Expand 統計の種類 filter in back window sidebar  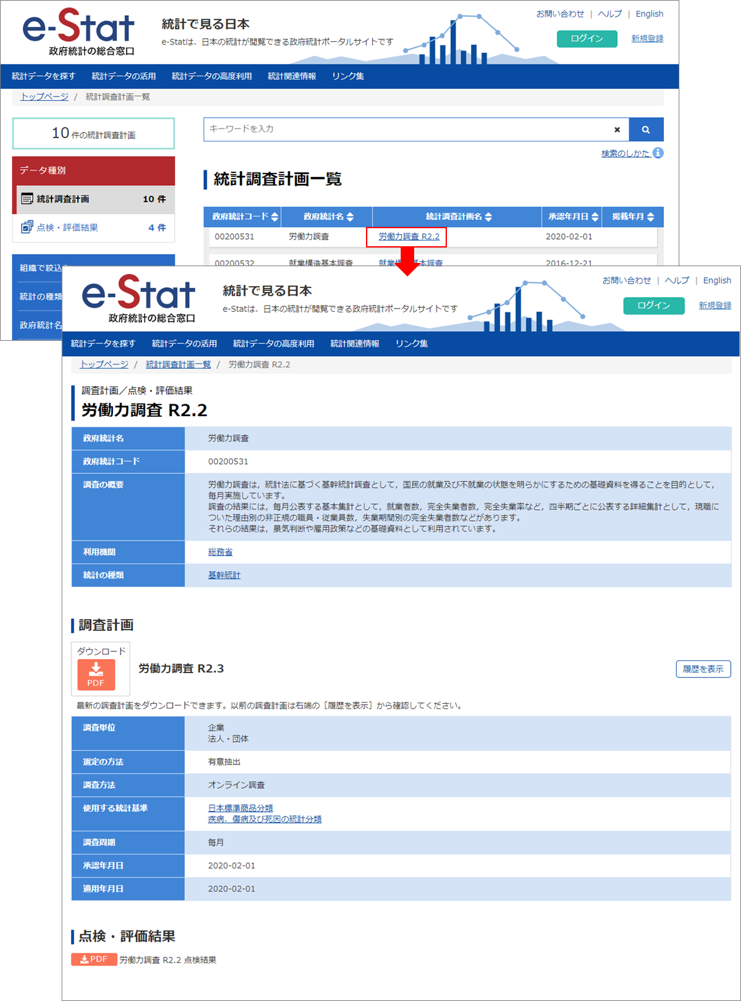(40, 296)
